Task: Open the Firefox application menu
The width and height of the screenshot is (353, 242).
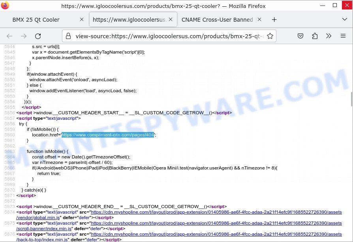Action: 343,36
